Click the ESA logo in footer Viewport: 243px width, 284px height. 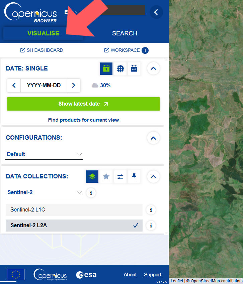(86, 275)
